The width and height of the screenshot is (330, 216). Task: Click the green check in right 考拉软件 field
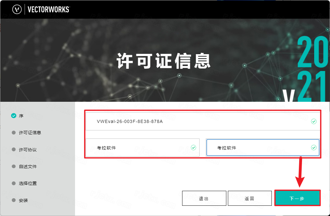[x=313, y=148]
